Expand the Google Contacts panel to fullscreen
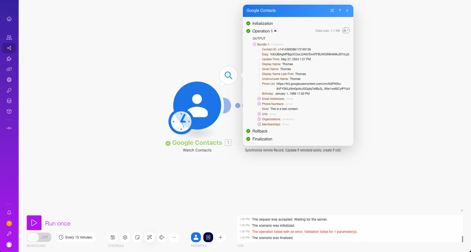 click(332, 11)
